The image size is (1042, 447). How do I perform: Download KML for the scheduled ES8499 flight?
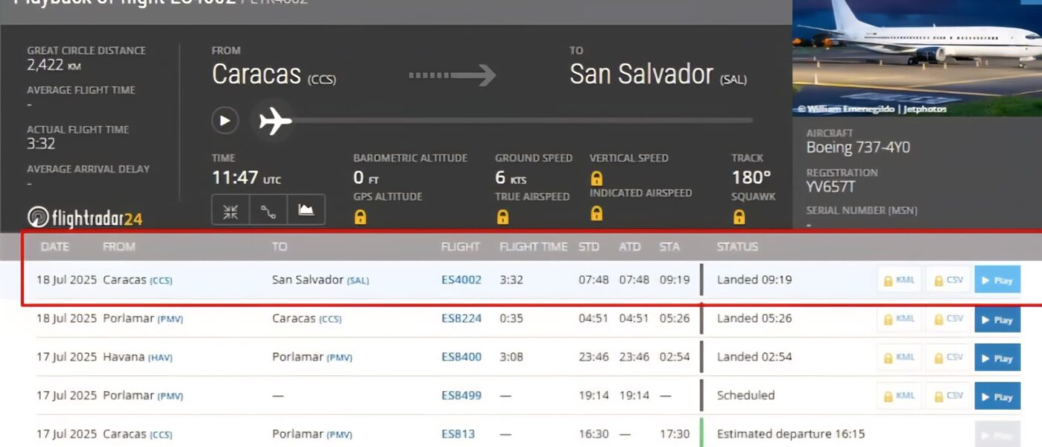[x=899, y=396]
